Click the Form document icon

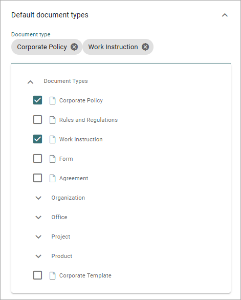click(x=52, y=159)
